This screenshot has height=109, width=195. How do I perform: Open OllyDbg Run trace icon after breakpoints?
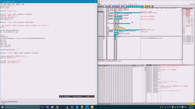[x=147, y=6]
